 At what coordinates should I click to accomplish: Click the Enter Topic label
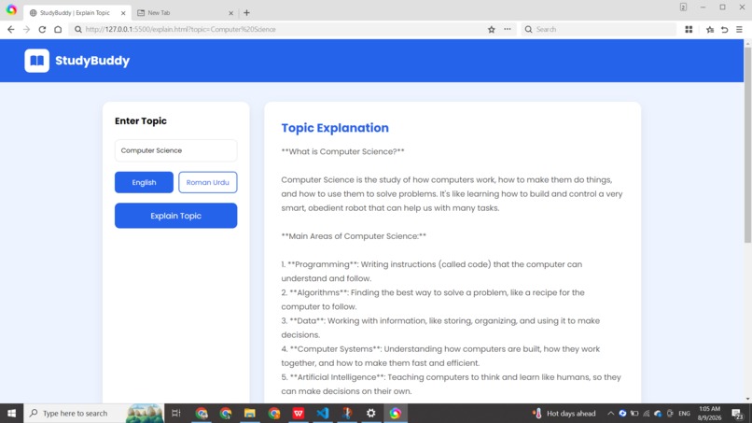point(141,121)
